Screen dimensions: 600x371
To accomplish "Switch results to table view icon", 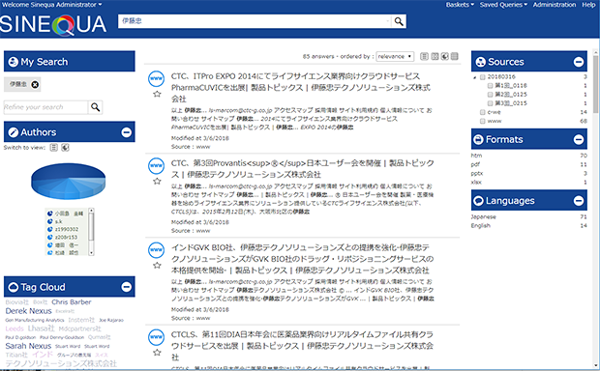I will click(455, 57).
